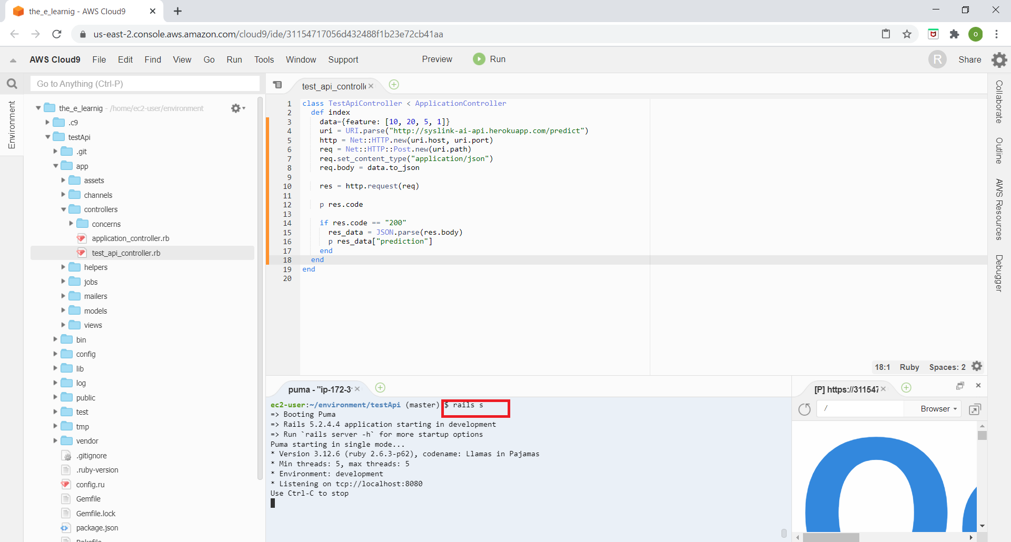This screenshot has width=1011, height=542.
Task: Click Go to Anything search field
Action: (x=145, y=84)
